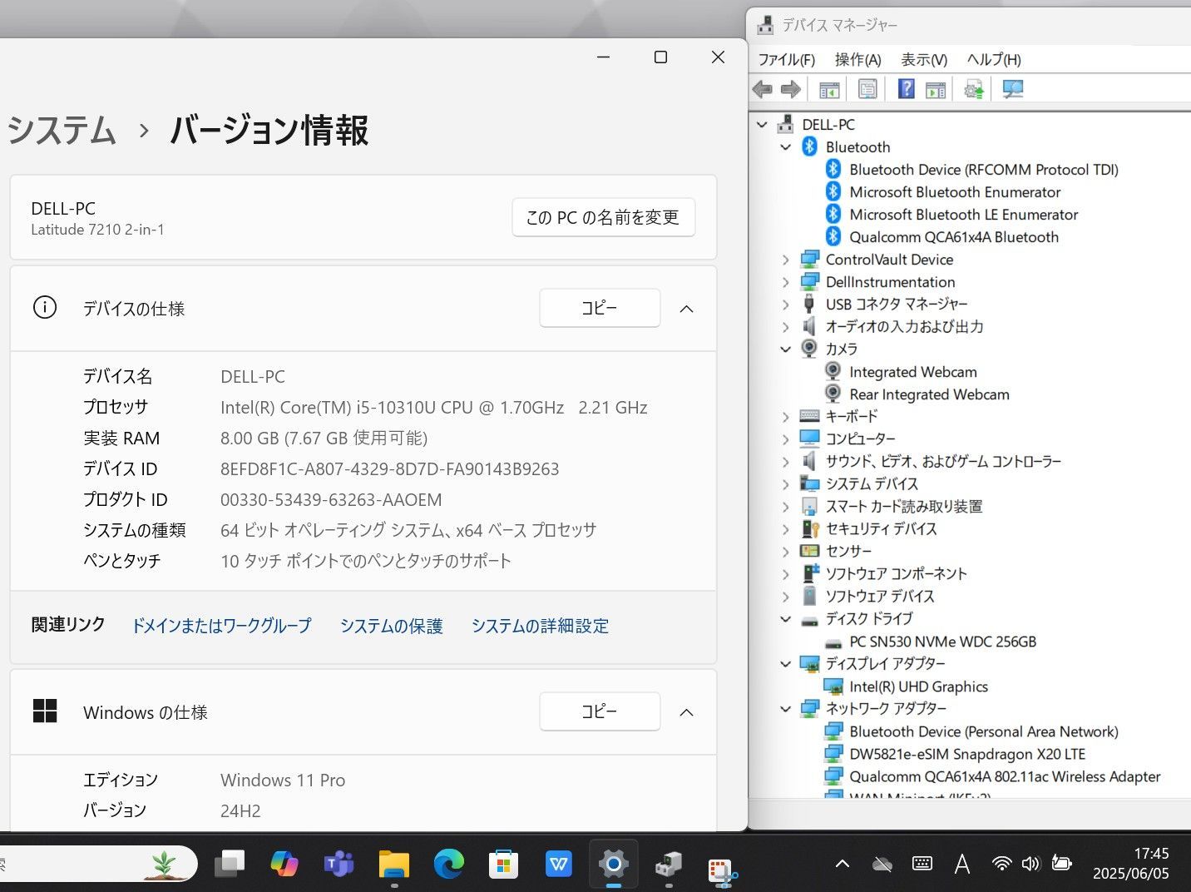1191x892 pixels.
Task: Select Bluetooth Device (Personal Area Network)
Action: (x=984, y=731)
